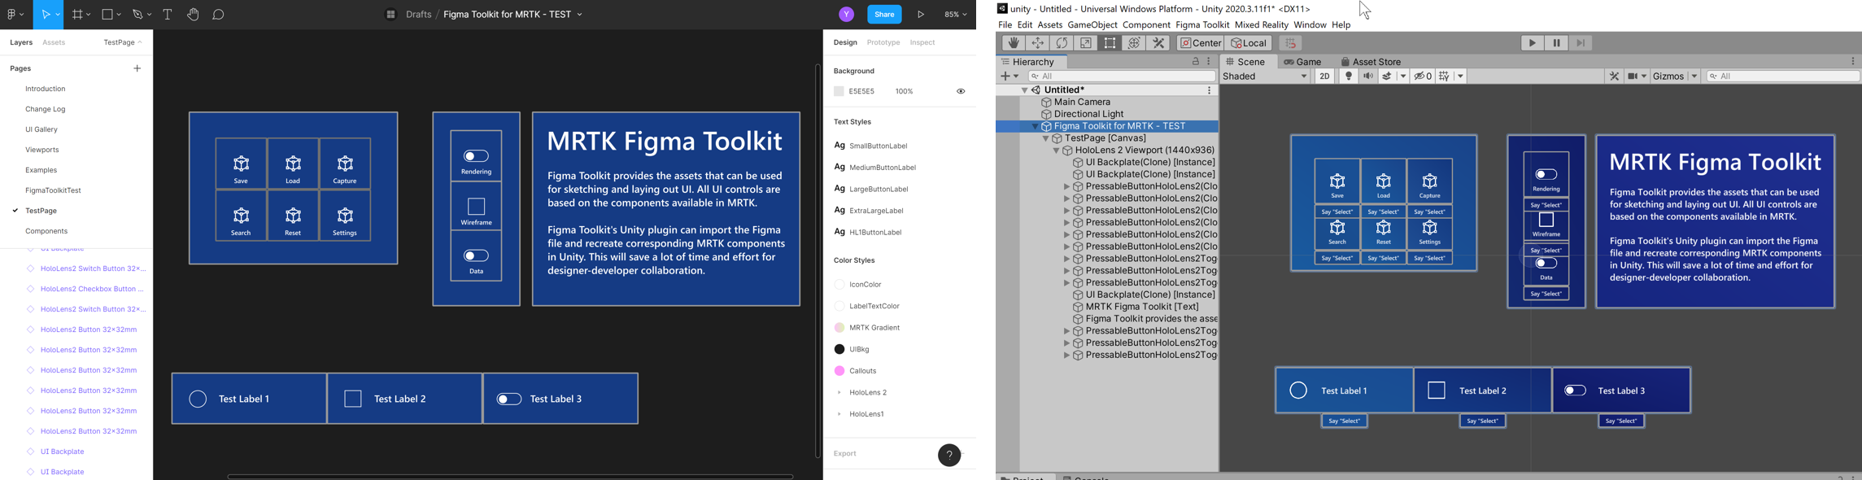Click E5E5E5 background color swatch

click(x=839, y=92)
